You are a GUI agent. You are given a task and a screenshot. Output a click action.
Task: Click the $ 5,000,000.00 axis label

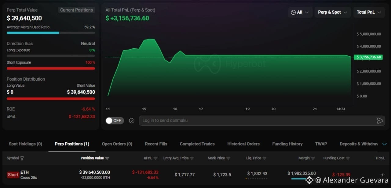(369, 34)
